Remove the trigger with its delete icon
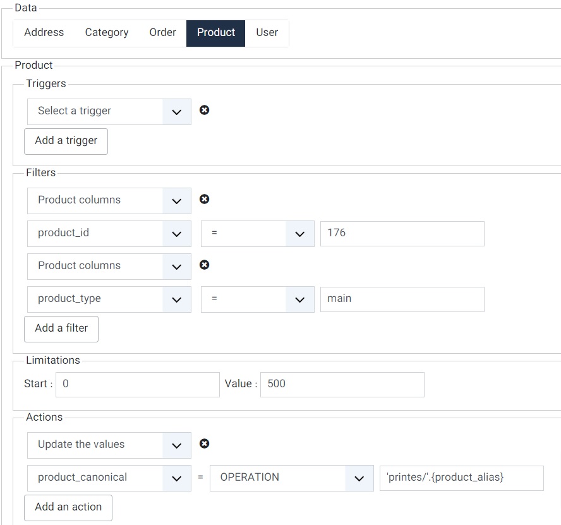Viewport: 561px width, 525px height. click(x=204, y=110)
